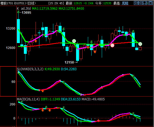Click the 12150 low price label
The image size is (154, 127).
click(x=69, y=62)
